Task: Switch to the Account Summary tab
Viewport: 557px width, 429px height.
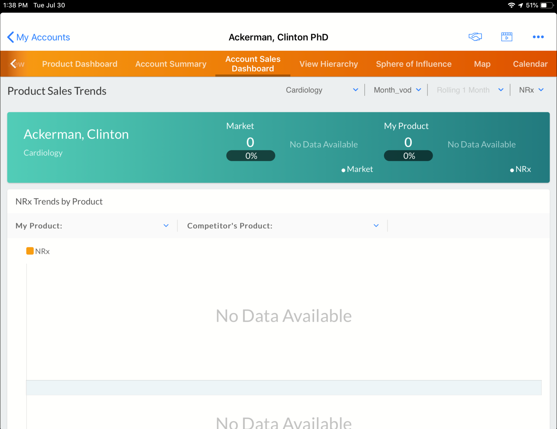Action: 171,64
